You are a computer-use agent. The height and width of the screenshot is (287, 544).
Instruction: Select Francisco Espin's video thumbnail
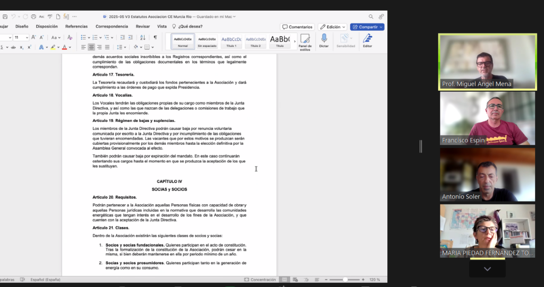487,119
